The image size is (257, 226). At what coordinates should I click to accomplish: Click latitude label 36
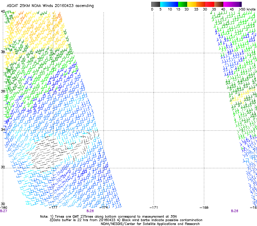(3, 91)
